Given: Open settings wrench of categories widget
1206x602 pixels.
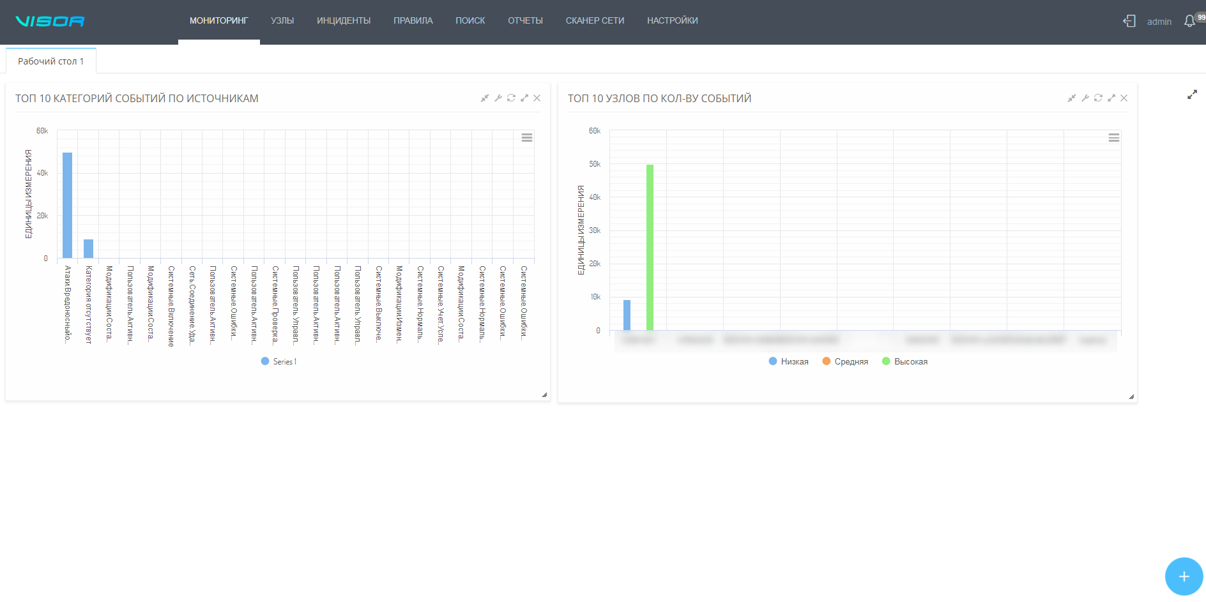Looking at the screenshot, I should point(498,98).
